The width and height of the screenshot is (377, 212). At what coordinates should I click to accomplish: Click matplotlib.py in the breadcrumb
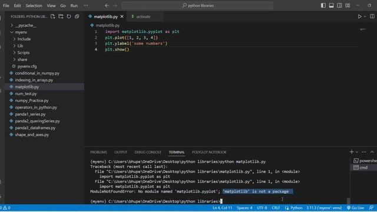tap(107, 25)
